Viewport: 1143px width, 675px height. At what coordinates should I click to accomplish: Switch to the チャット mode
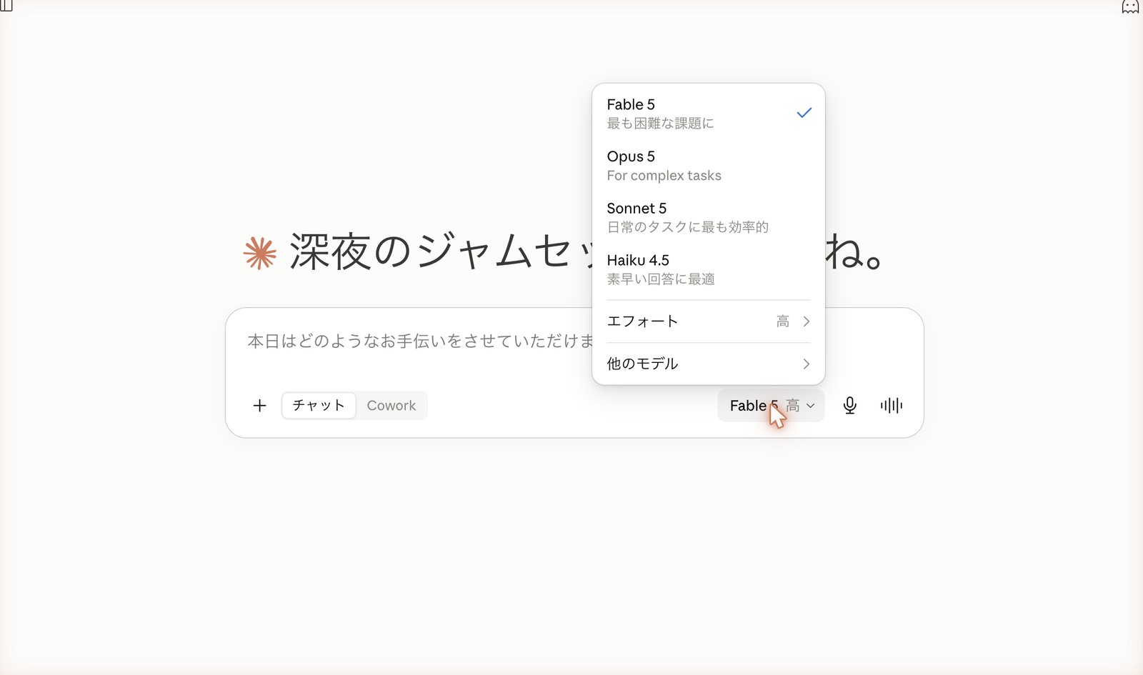tap(319, 406)
